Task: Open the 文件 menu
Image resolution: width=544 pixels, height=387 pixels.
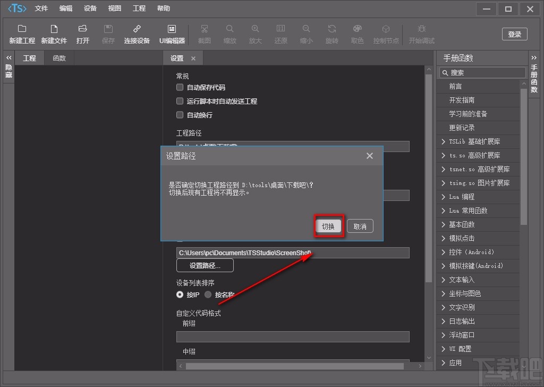Action: coord(41,9)
